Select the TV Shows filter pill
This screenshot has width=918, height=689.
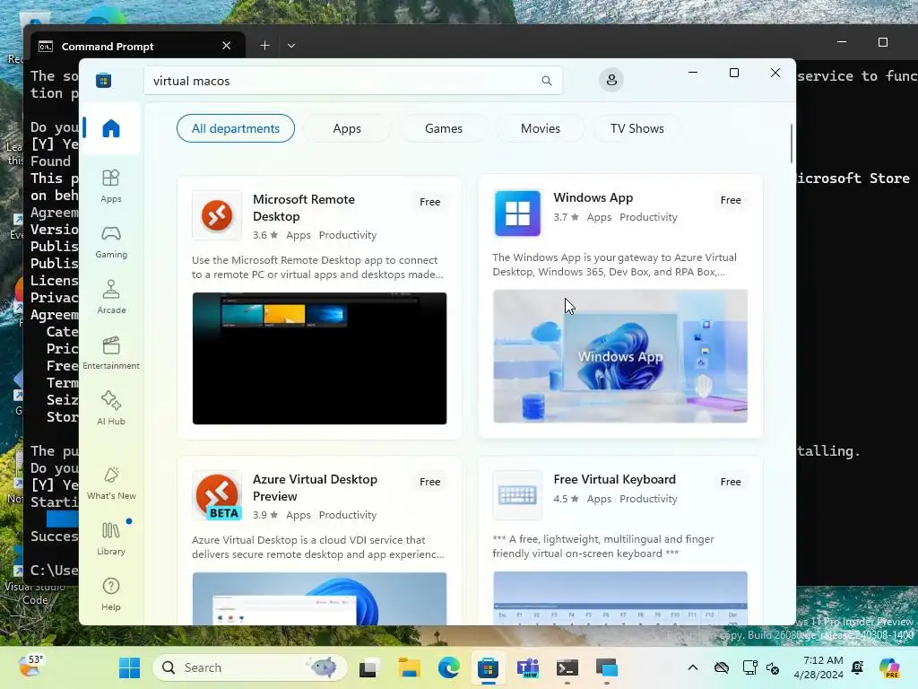pos(637,128)
